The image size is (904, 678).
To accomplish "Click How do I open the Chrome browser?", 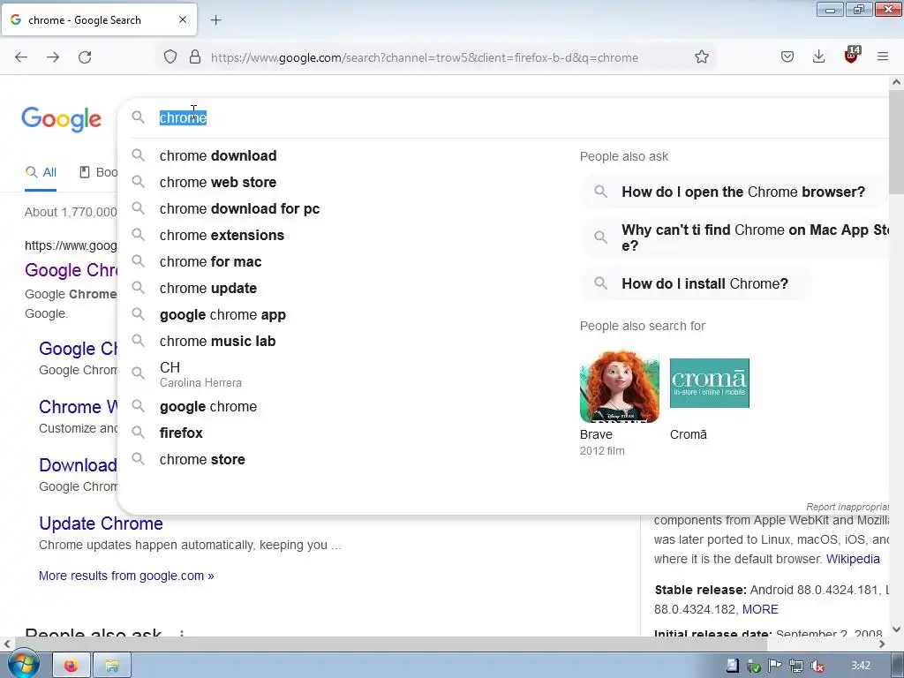I will tap(734, 192).
